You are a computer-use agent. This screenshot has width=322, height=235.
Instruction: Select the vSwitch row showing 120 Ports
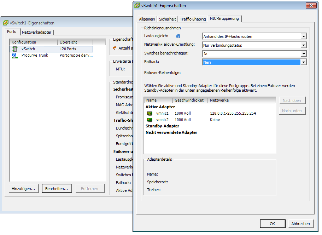[x=49, y=49]
